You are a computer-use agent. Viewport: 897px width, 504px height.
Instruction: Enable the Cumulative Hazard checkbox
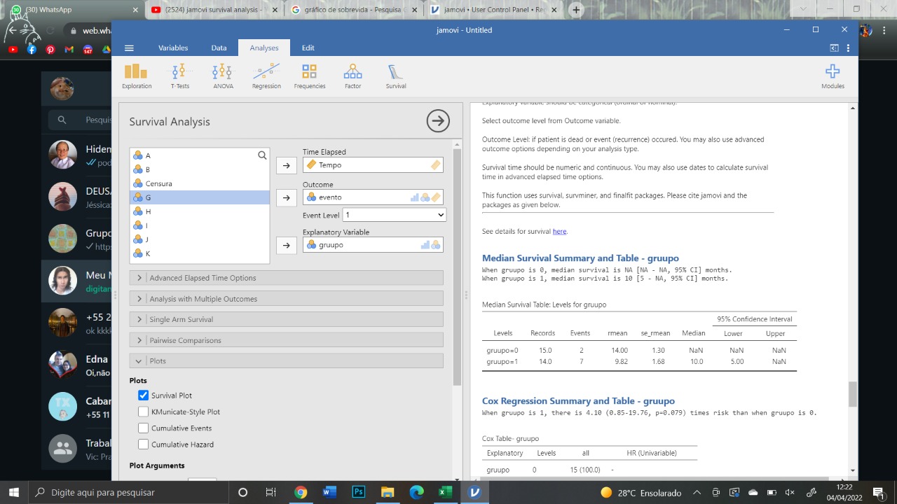pos(144,444)
